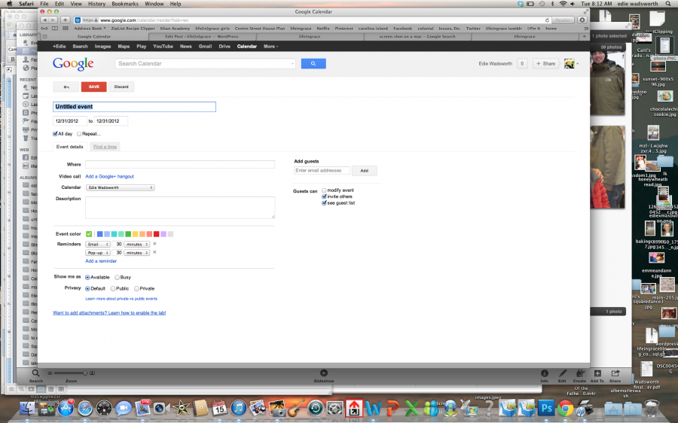Image resolution: width=678 pixels, height=423 pixels.
Task: Open the minutes dropdown for Email reminder
Action: [x=137, y=244]
